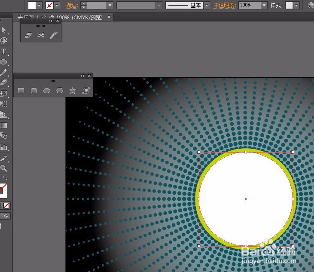Pick Rectangle tool in shape panel
The width and height of the screenshot is (314, 272).
pos(21,91)
